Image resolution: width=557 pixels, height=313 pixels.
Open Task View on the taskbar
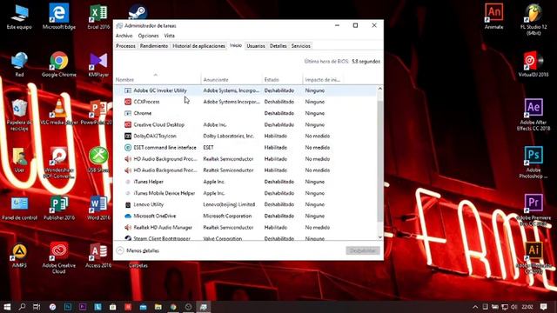(37, 307)
